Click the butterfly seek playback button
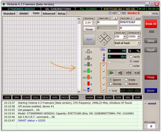This screenshot has height=132, width=161. pyautogui.click(x=137, y=73)
